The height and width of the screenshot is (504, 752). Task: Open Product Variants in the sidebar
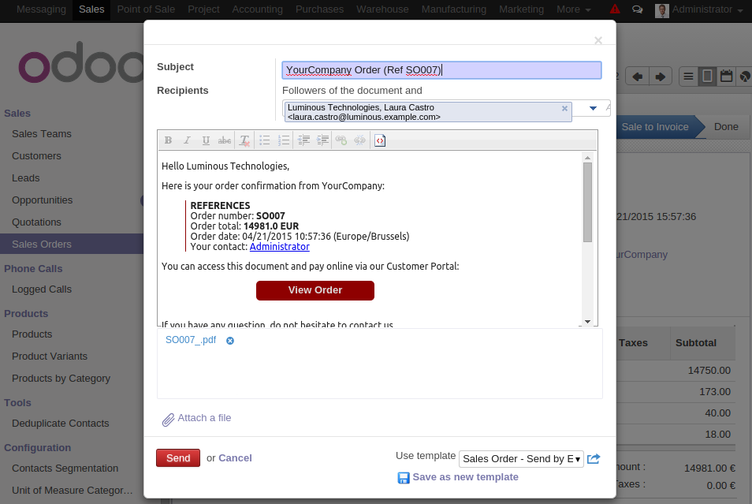(x=50, y=357)
